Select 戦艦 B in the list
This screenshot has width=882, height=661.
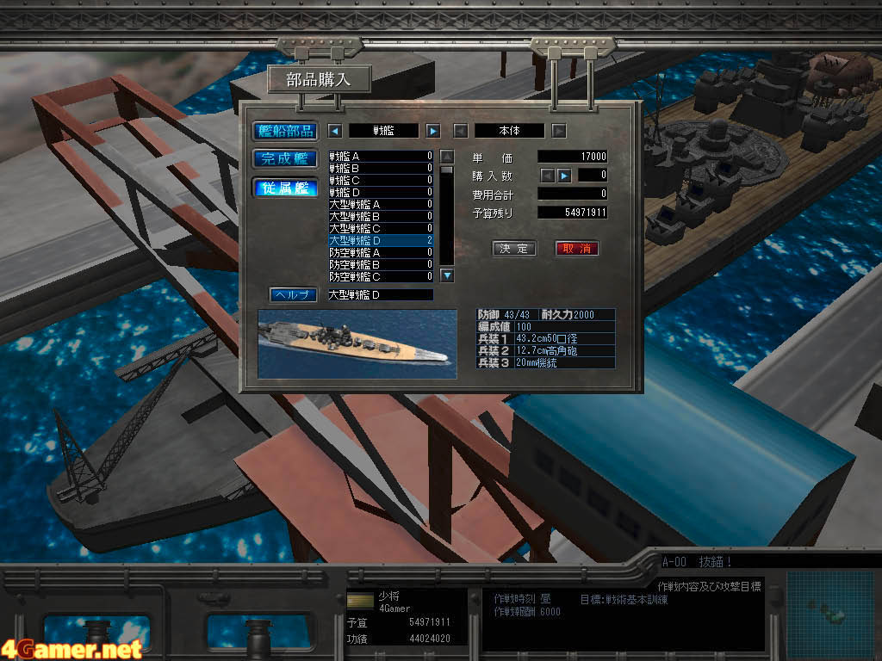(381, 168)
